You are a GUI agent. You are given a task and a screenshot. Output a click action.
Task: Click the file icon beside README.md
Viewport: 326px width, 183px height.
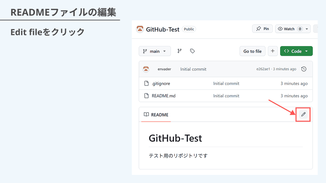(146, 96)
